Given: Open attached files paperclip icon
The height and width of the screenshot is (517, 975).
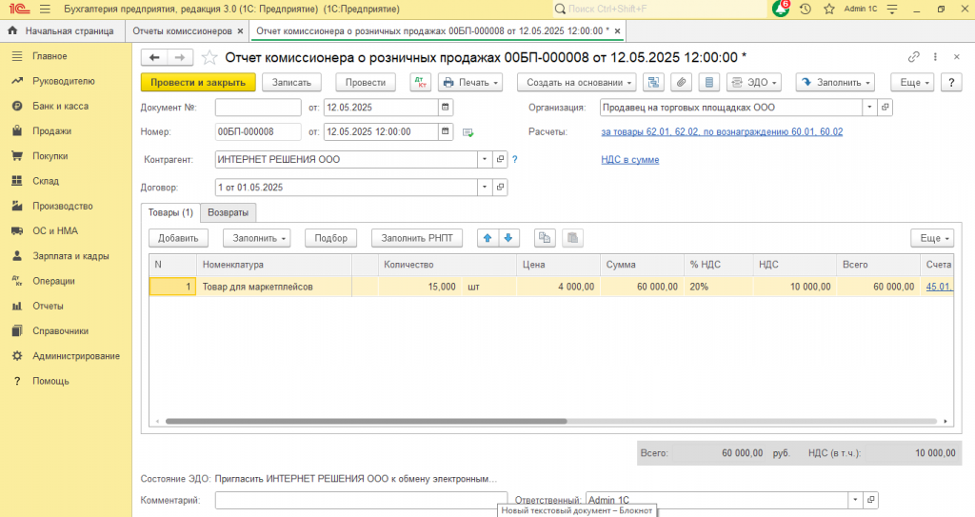Looking at the screenshot, I should tap(682, 82).
